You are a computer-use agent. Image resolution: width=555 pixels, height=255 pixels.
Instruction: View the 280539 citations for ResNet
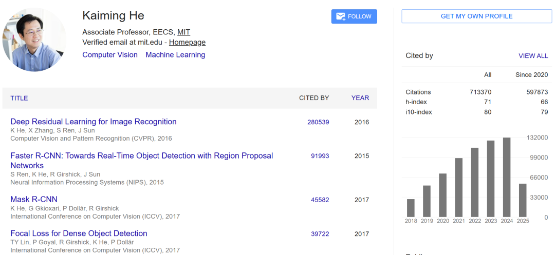click(x=318, y=122)
